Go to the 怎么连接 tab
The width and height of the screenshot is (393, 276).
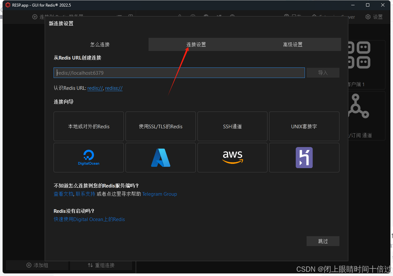pyautogui.click(x=100, y=44)
